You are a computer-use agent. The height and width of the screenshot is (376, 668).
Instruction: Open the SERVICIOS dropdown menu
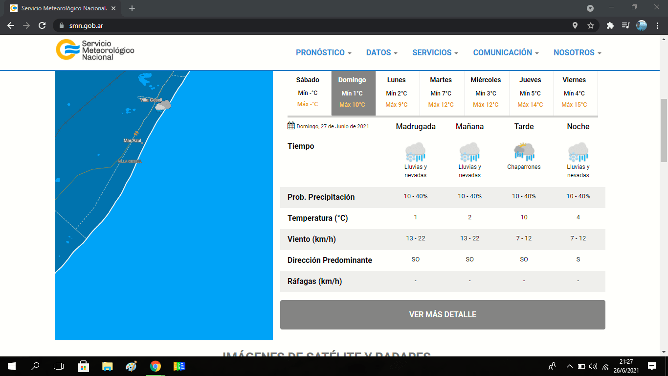coord(435,52)
